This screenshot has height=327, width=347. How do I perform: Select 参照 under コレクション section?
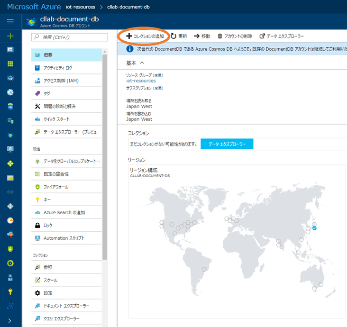[66, 267]
